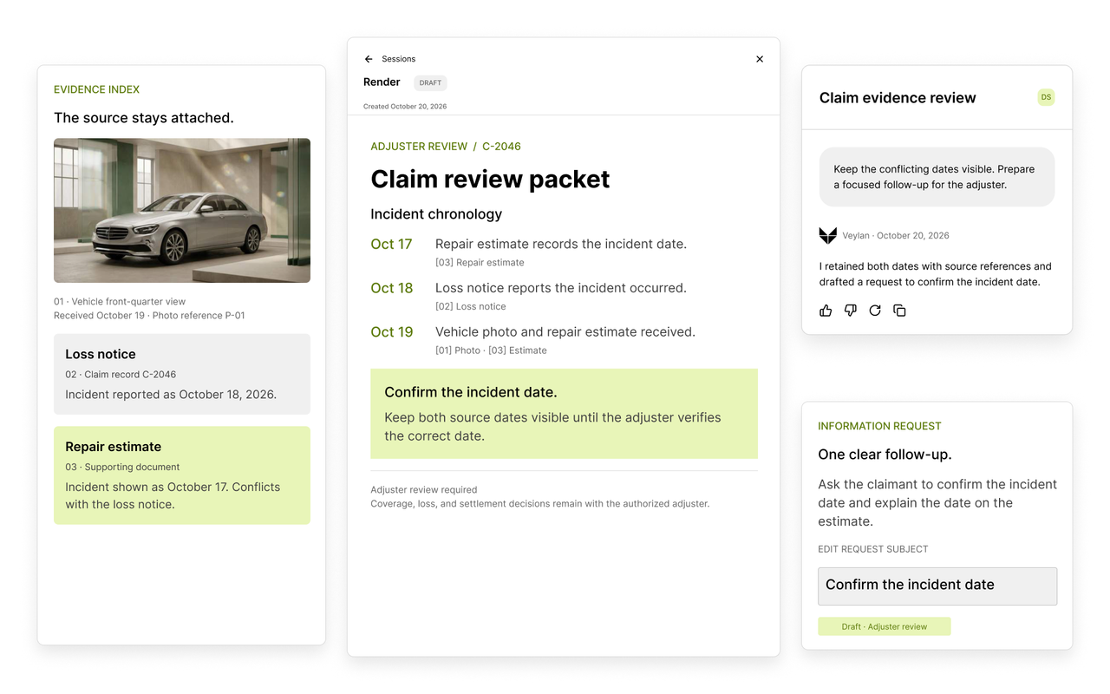Click the Draft · Adjuster review tag

[x=885, y=626]
